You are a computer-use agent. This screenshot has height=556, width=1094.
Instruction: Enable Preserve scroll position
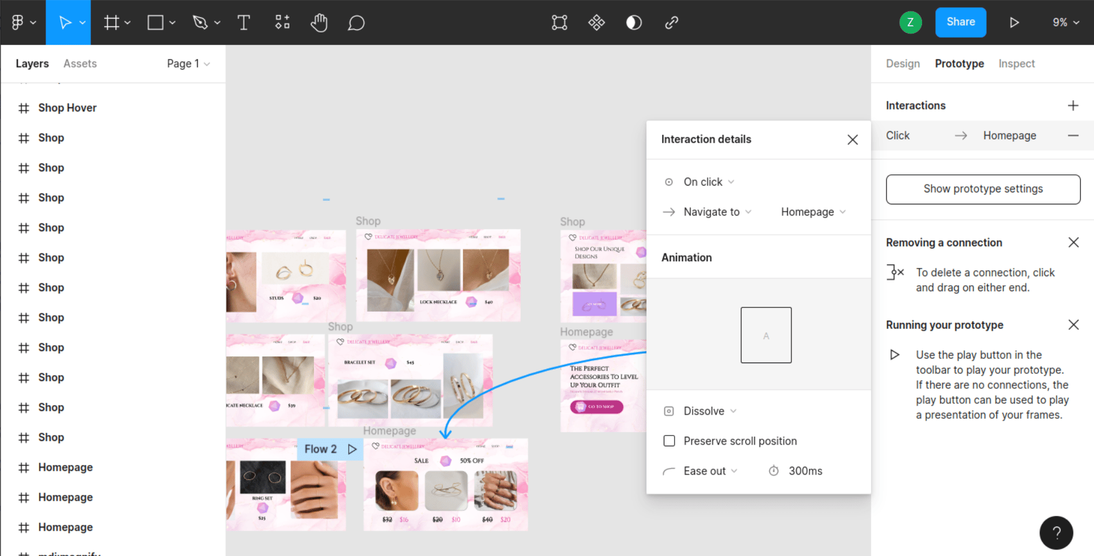click(x=669, y=440)
